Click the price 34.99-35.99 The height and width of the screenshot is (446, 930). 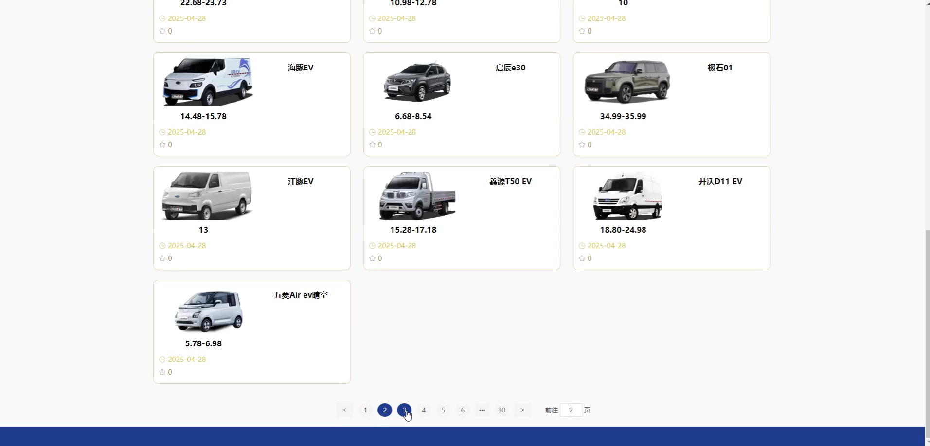coord(623,116)
